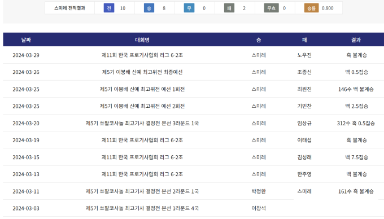Open the 2024-03-15 프로기사협회 리그 6-2조 entry
Image resolution: width=384 pixels, height=219 pixels.
142,157
